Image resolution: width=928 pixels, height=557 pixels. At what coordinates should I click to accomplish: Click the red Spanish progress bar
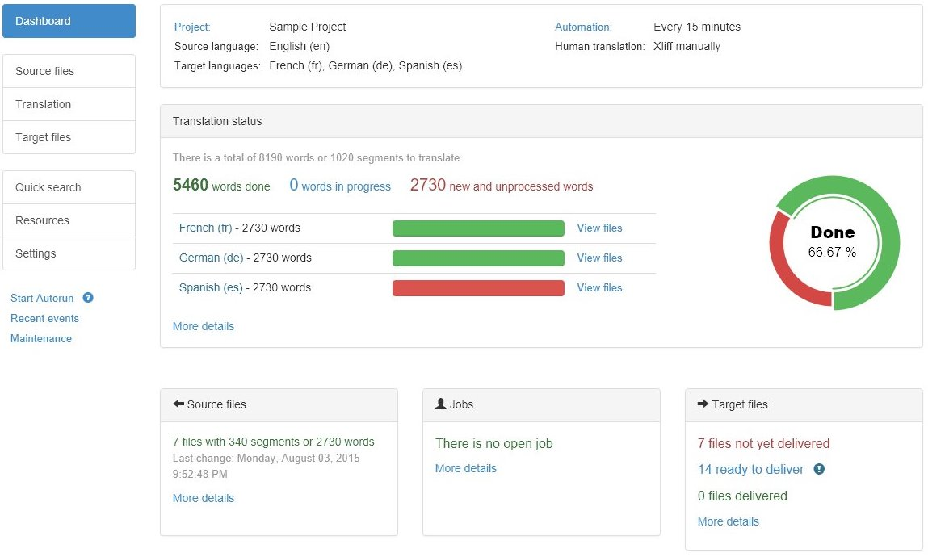pyautogui.click(x=478, y=288)
